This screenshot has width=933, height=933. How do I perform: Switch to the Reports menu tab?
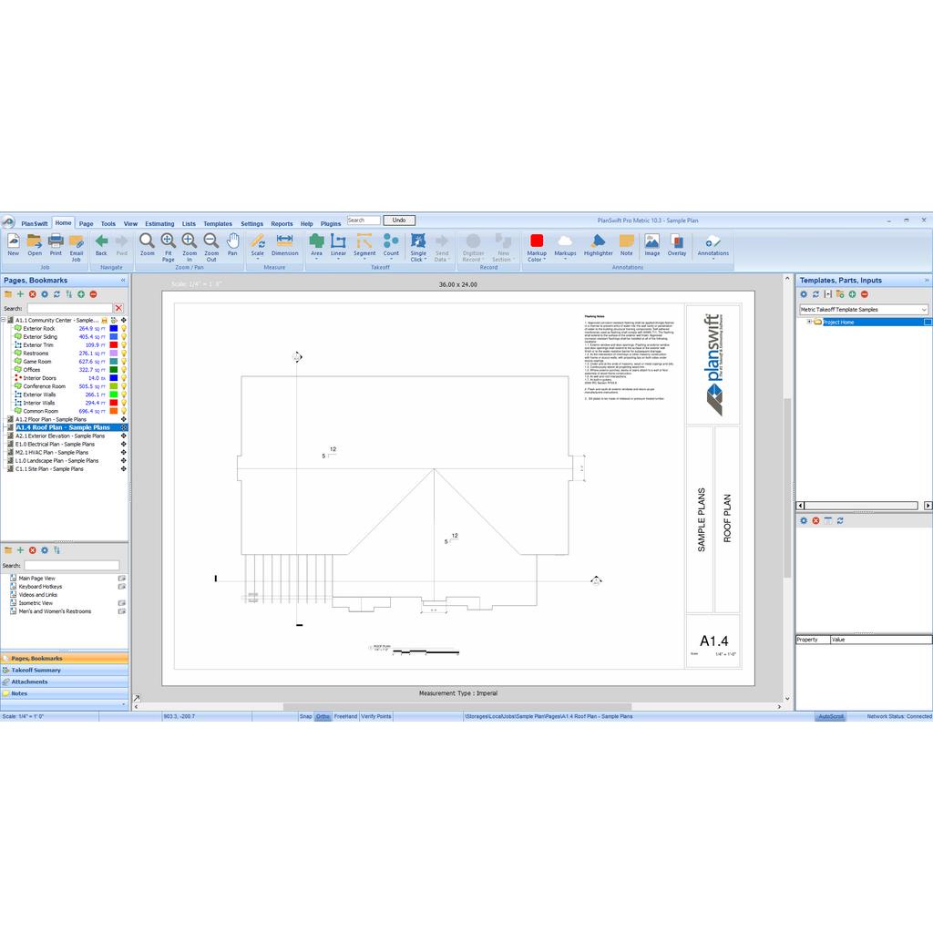tap(282, 223)
